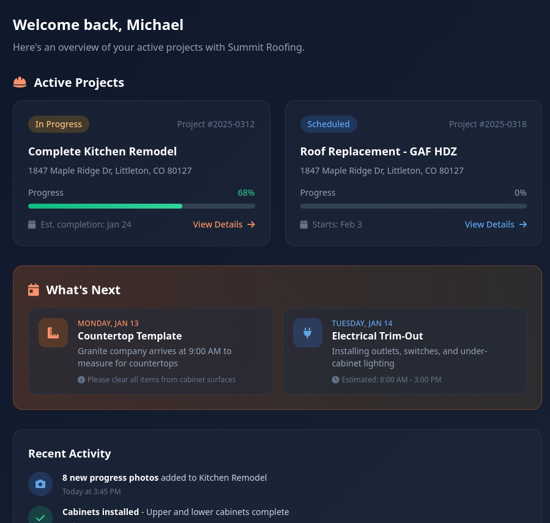
Task: Click the calendar icon beside Starts: Feb 3
Action: coord(303,224)
